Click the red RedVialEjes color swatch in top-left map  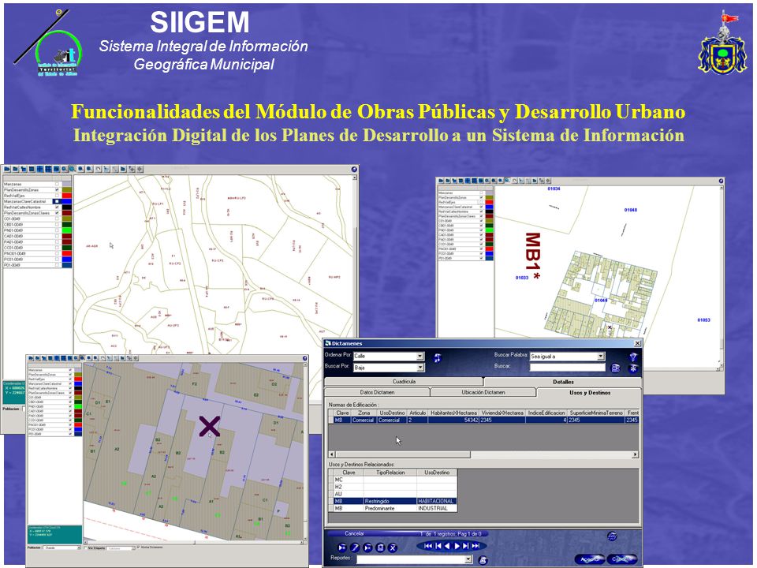pyautogui.click(x=66, y=196)
